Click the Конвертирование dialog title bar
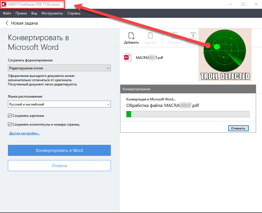Image resolution: width=262 pixels, height=213 pixels. 188,89
